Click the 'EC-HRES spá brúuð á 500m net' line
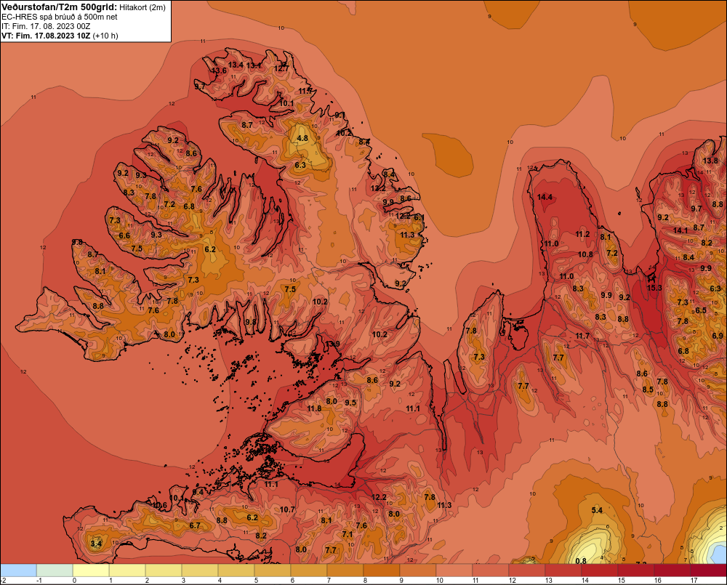 tap(60, 17)
